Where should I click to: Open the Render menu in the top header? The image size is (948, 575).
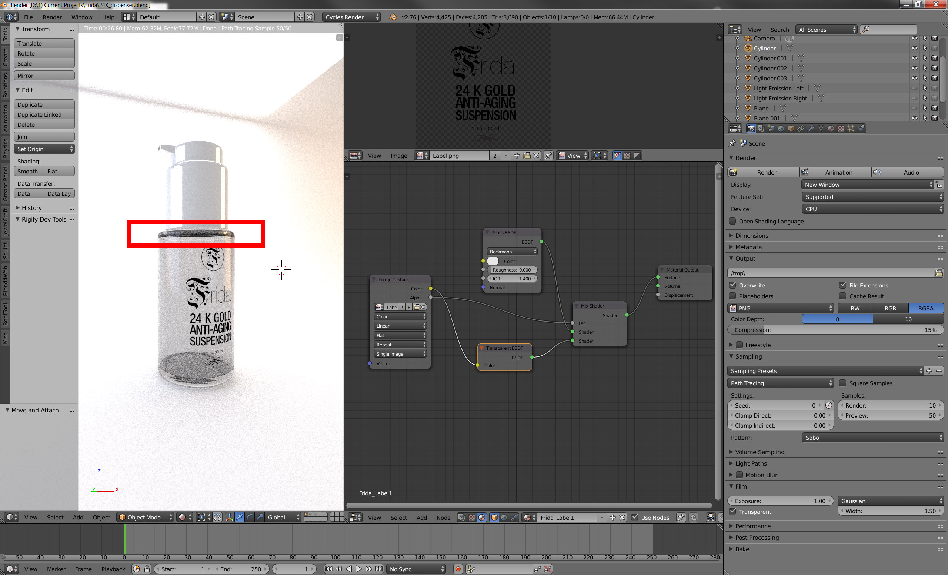[52, 17]
